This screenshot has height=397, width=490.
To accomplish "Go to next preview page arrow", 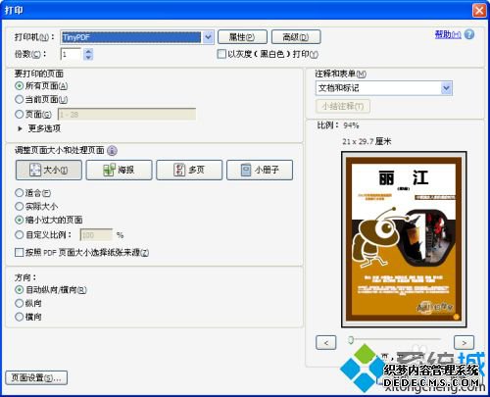I will (x=464, y=342).
